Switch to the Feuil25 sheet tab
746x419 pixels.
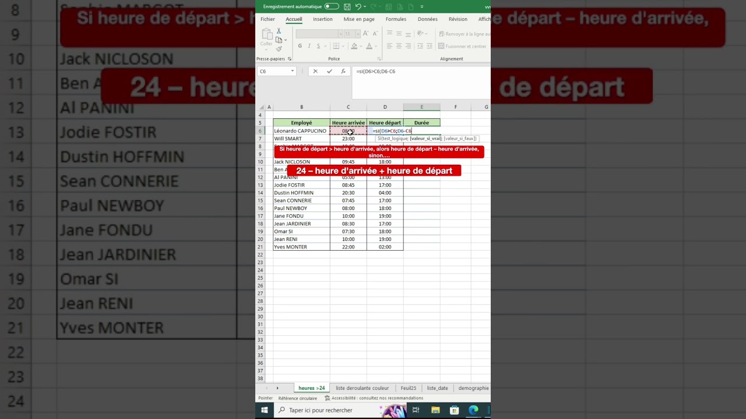[408, 388]
